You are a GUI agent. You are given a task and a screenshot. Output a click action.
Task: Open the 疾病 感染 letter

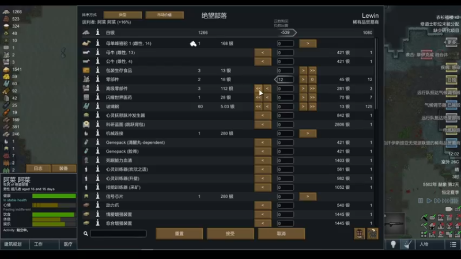(451, 67)
